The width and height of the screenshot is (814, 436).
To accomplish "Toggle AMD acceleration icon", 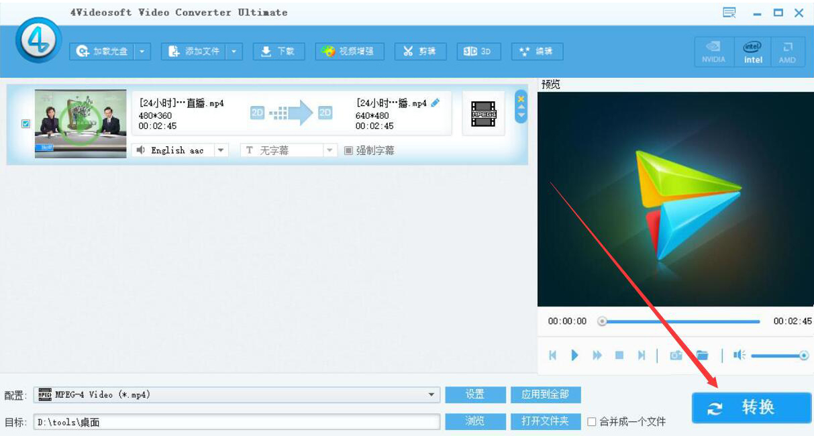I will (x=787, y=52).
